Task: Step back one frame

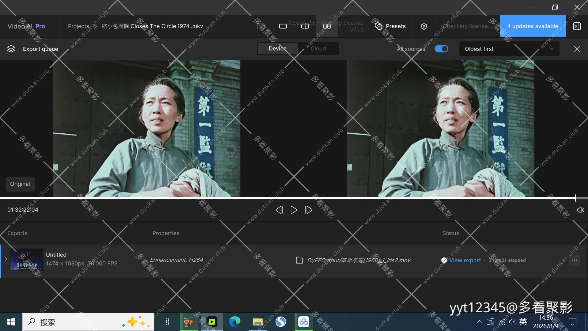Action: click(279, 210)
